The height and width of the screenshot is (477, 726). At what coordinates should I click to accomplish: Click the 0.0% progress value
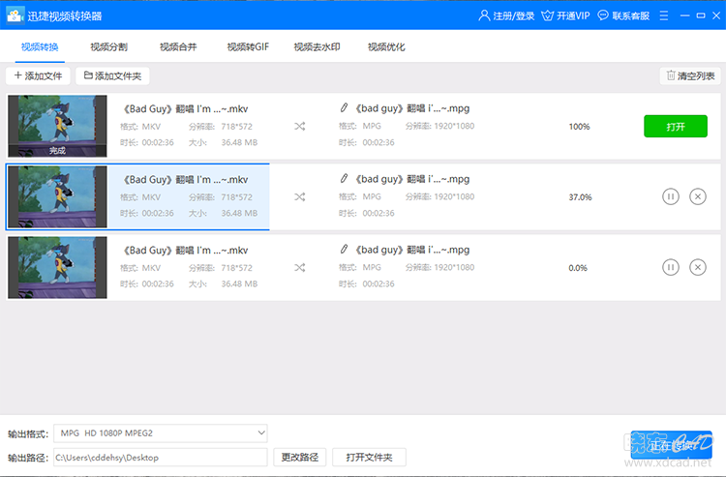[x=578, y=268]
